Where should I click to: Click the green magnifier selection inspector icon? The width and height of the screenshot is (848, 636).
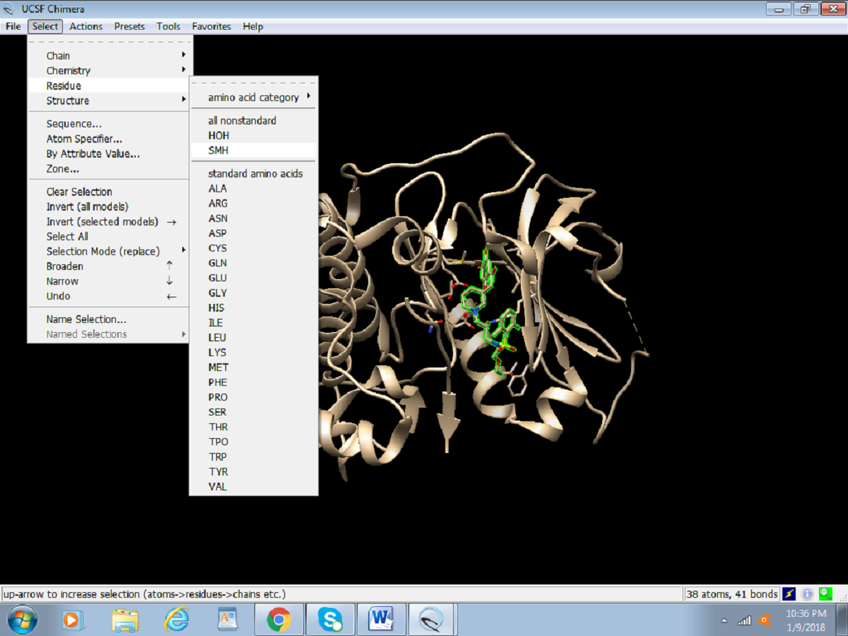(x=825, y=594)
